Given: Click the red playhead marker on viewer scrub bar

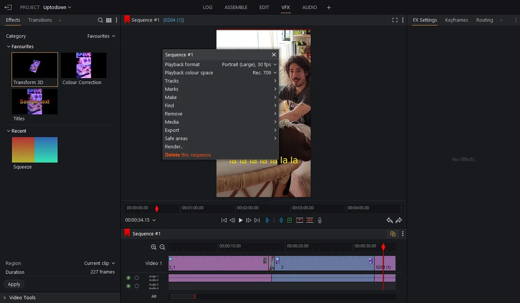Looking at the screenshot, I should [x=157, y=209].
